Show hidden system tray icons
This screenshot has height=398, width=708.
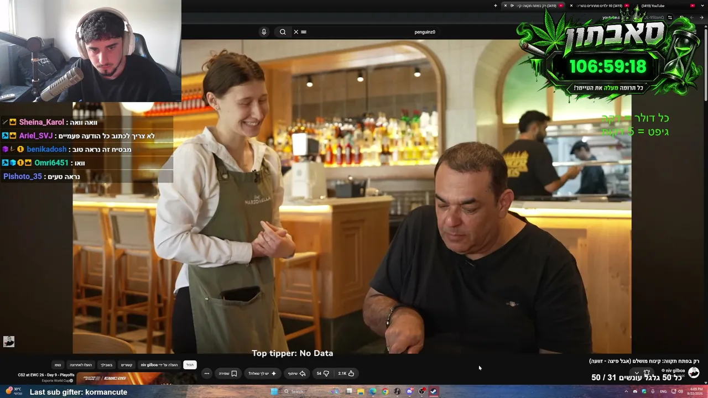[626, 391]
